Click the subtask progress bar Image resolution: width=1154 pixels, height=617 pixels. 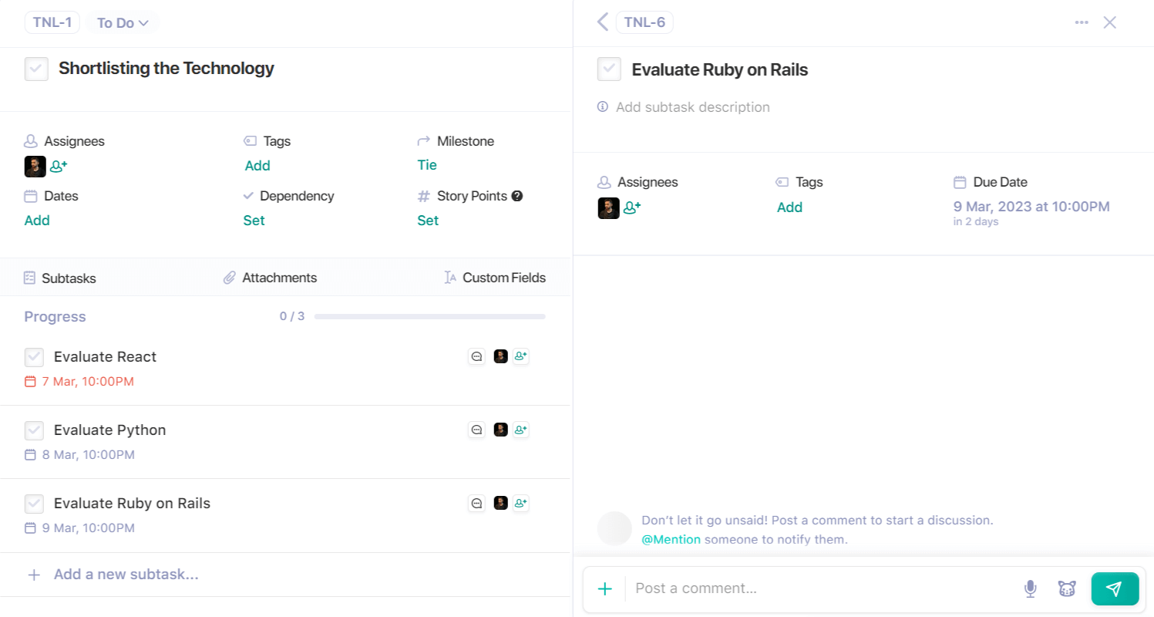point(429,316)
